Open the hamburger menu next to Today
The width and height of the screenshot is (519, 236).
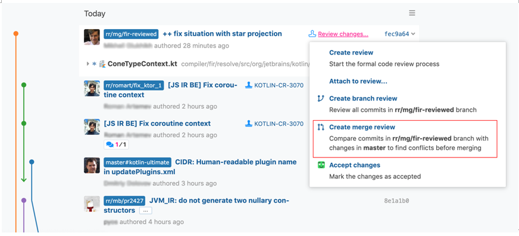coord(412,13)
